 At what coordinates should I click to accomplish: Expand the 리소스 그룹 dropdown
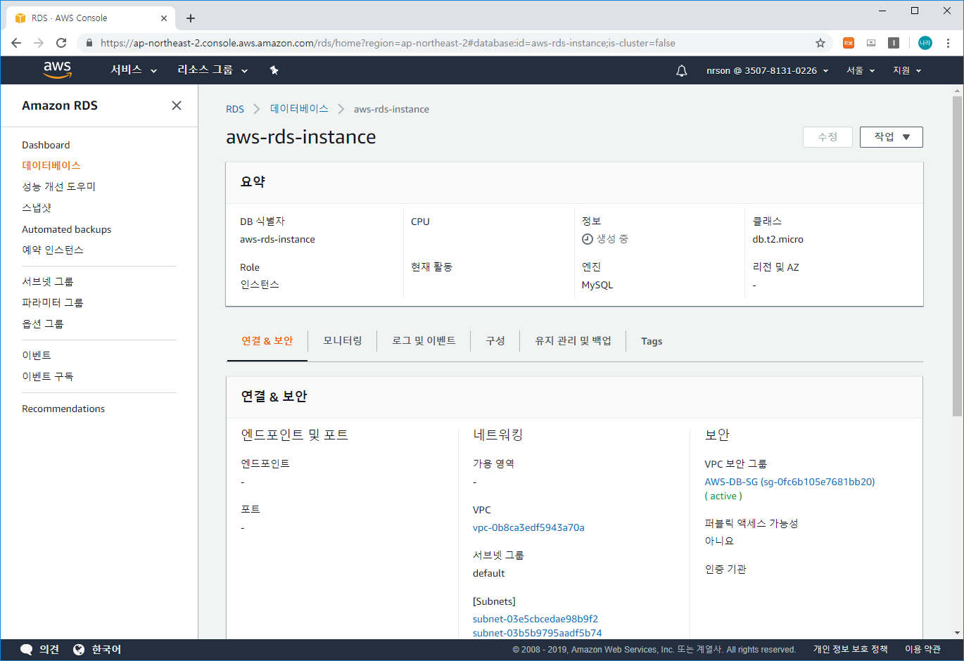coord(213,70)
